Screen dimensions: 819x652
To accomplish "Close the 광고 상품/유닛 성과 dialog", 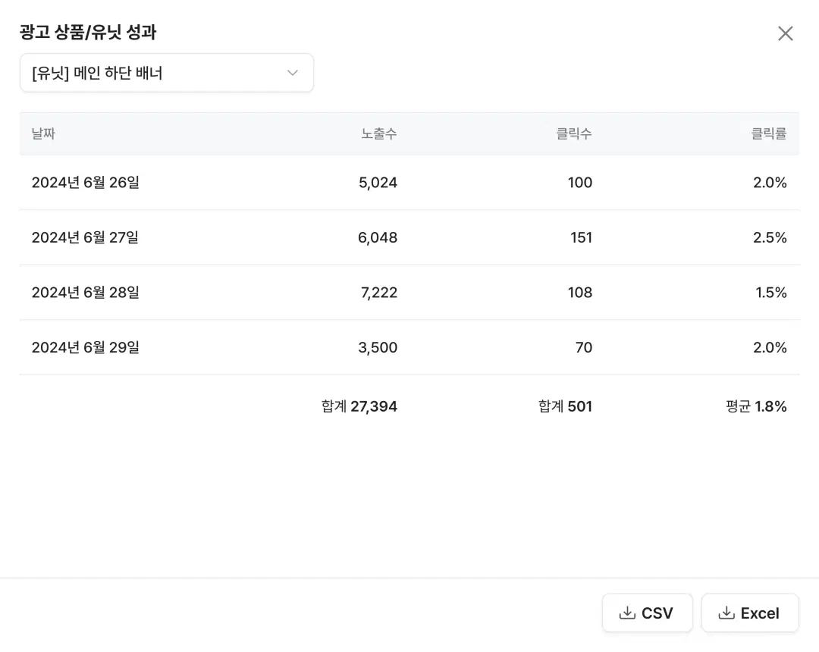I will (x=785, y=33).
